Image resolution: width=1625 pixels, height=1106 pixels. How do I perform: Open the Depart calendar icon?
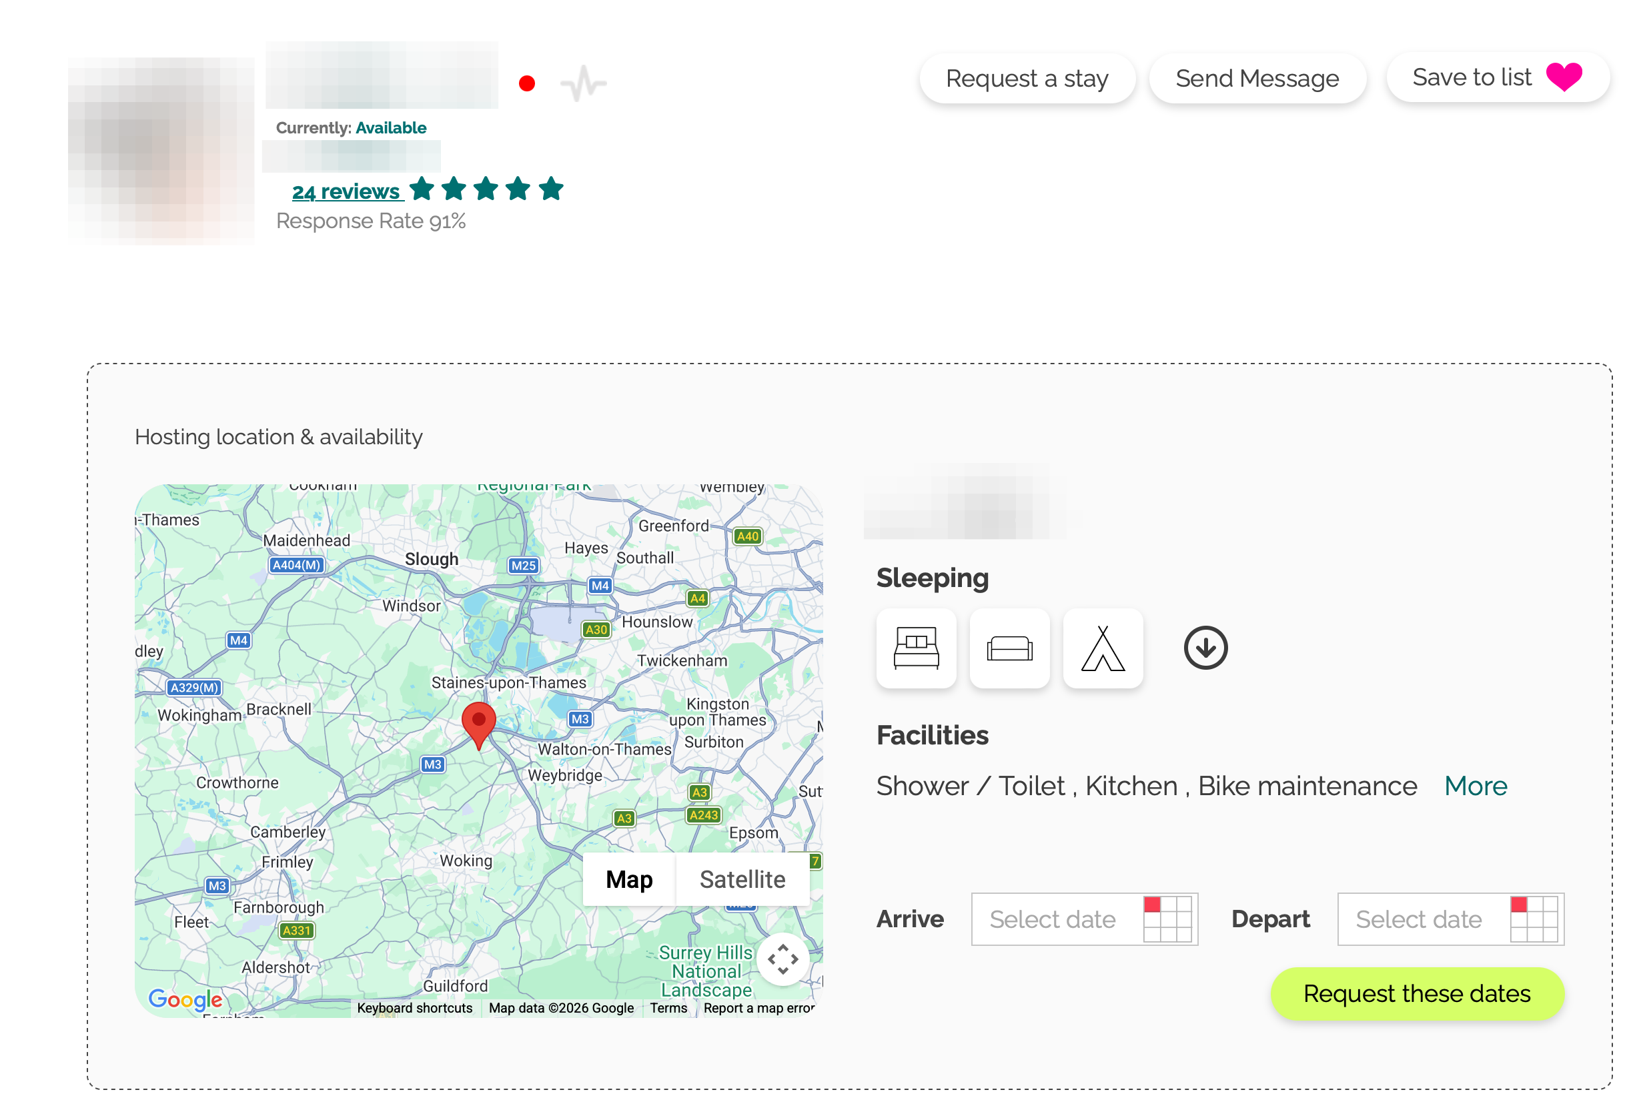click(1534, 919)
